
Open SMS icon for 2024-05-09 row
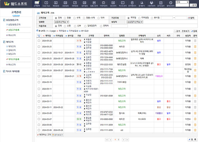[x=195, y=113]
